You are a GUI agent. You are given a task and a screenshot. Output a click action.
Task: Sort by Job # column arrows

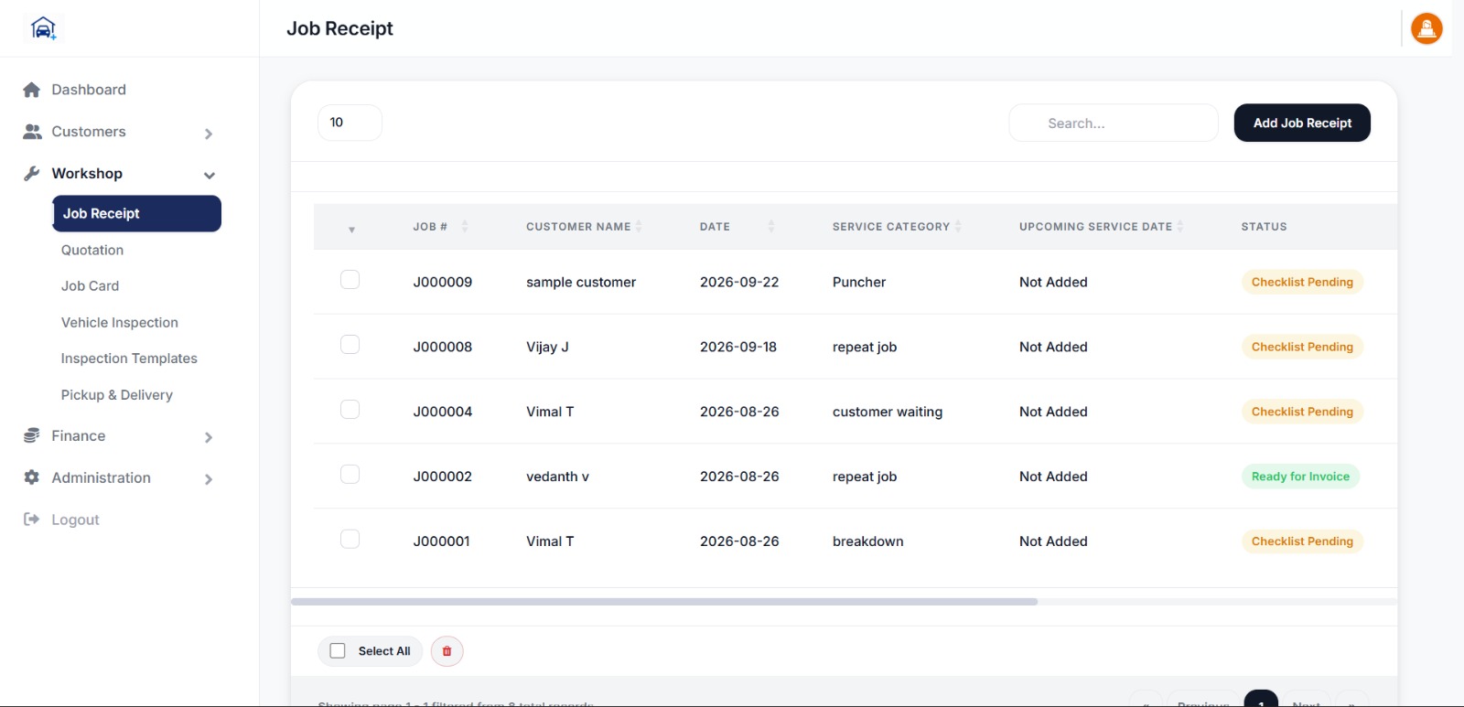tap(465, 226)
